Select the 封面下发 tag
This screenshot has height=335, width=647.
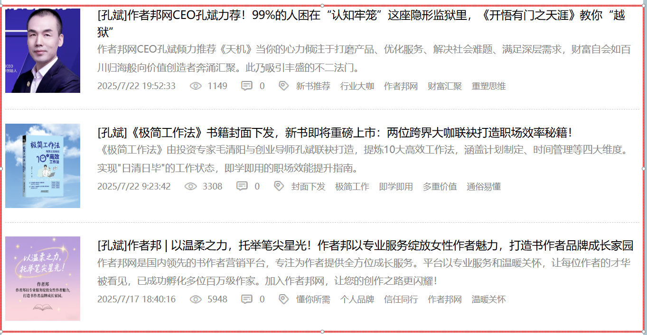pyautogui.click(x=309, y=186)
